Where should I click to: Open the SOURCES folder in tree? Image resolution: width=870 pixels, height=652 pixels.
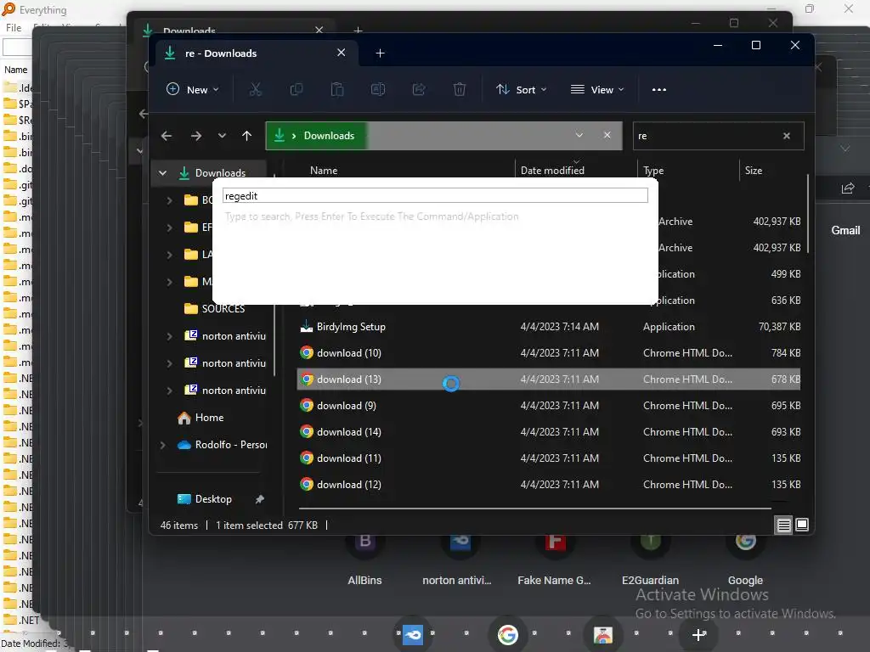(x=223, y=309)
